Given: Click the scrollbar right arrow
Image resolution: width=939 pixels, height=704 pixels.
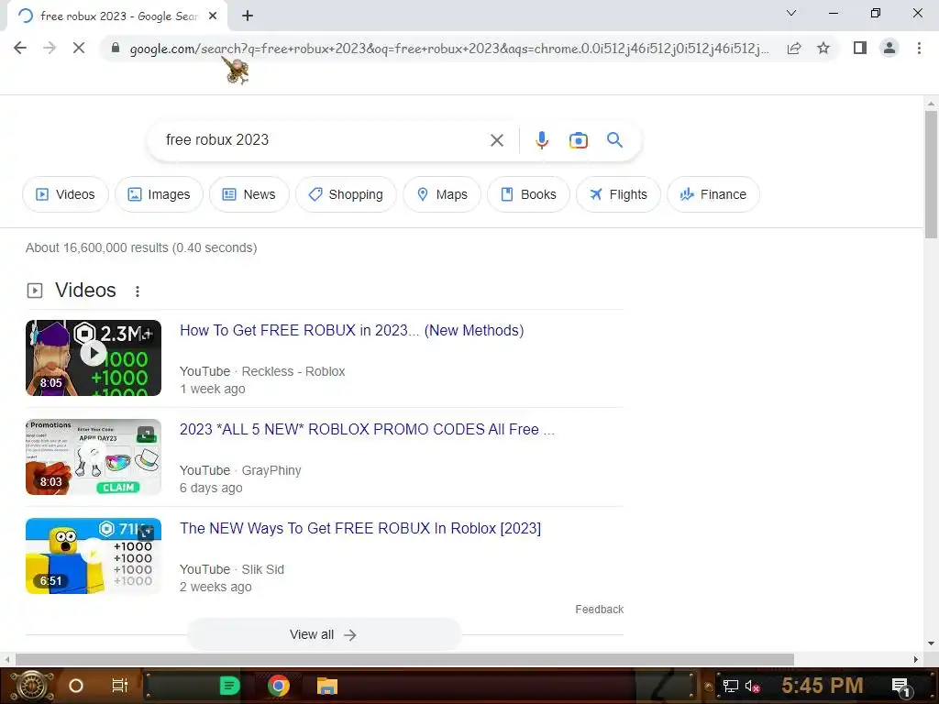Looking at the screenshot, I should pos(916,659).
